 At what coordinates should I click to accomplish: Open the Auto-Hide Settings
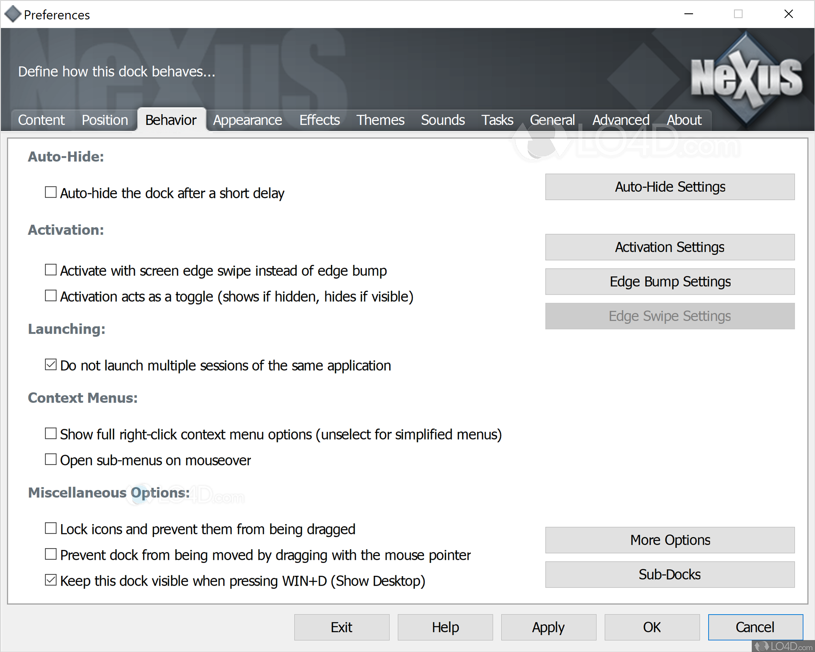click(669, 187)
